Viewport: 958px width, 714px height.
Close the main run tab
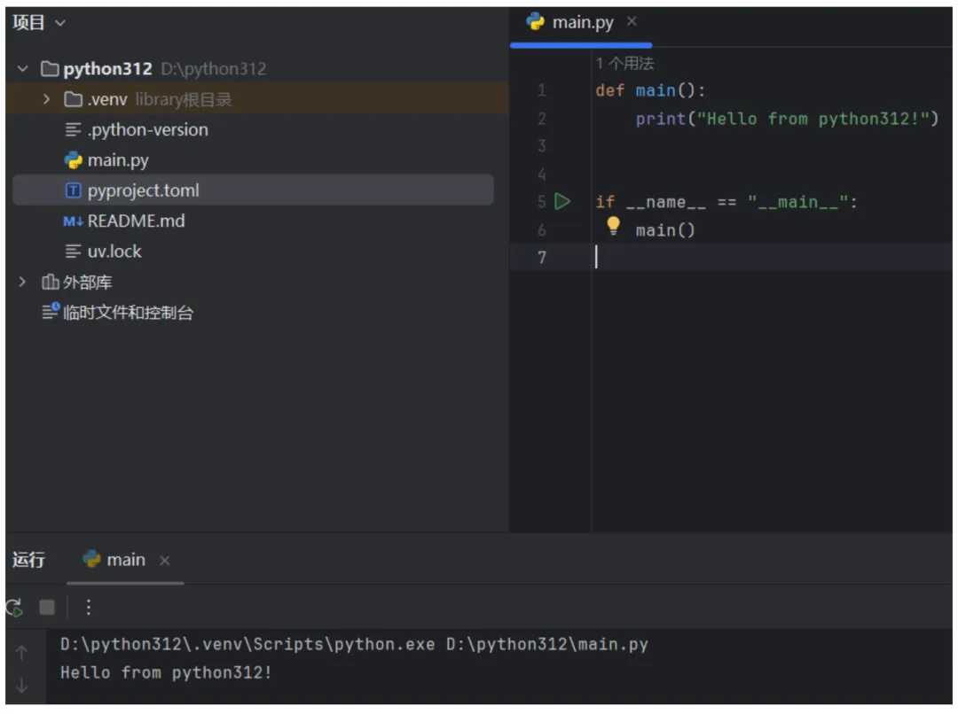164,561
